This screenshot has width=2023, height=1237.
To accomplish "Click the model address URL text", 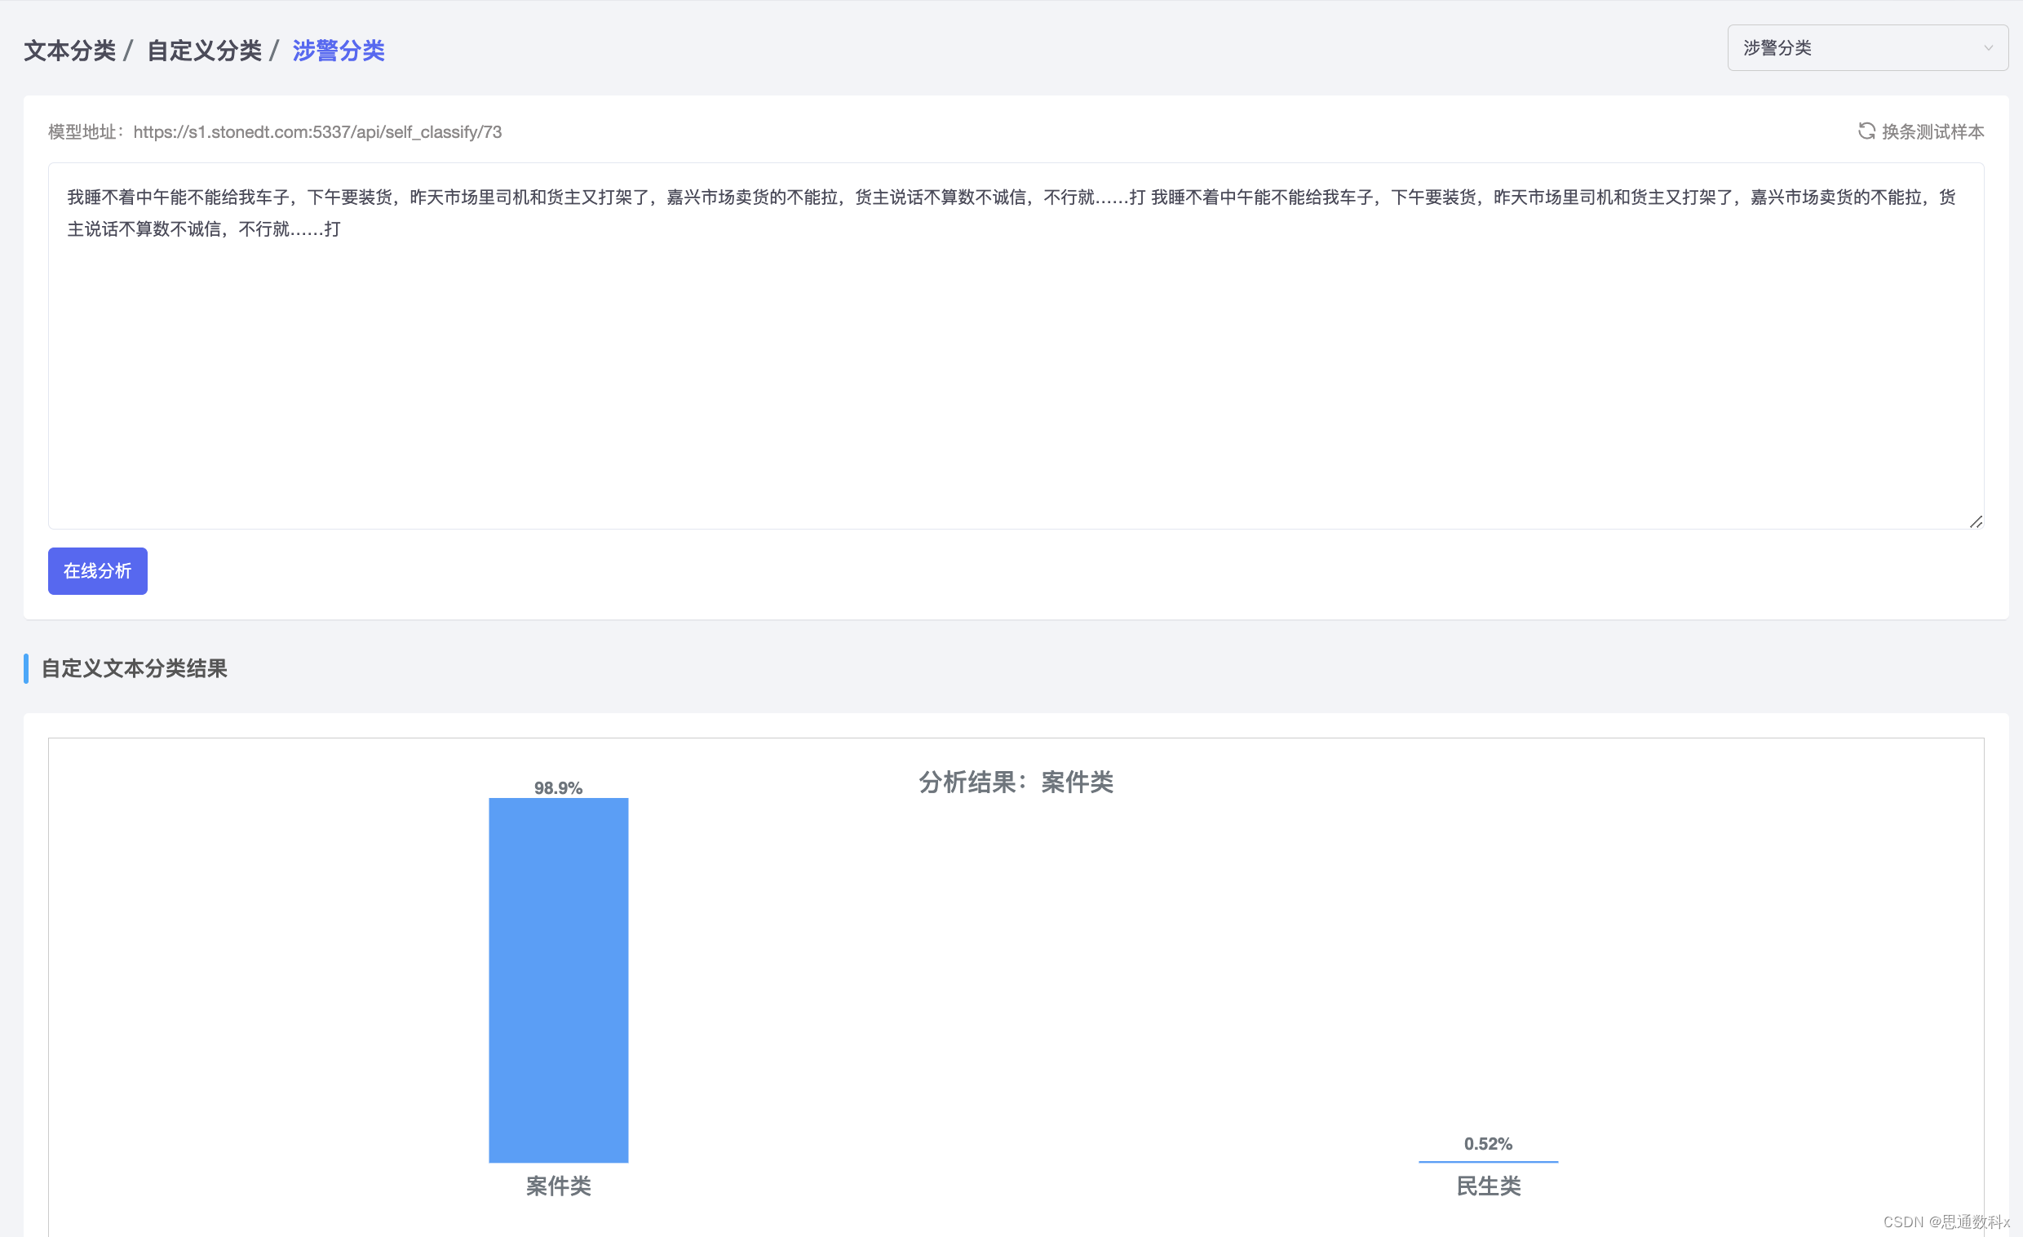I will pyautogui.click(x=317, y=132).
